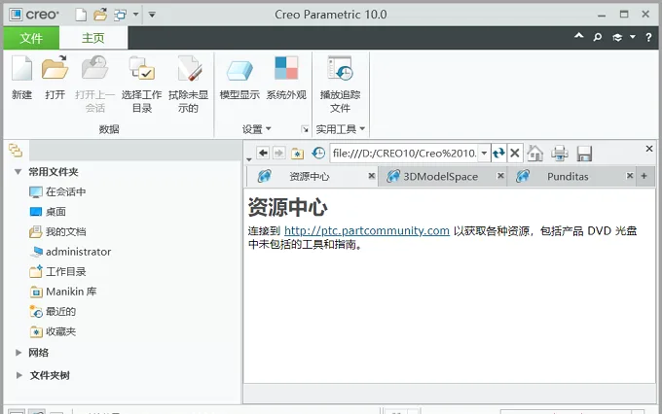Screen dimensions: 662x414
Task: Click the New (新建) ribbon icon
Action: pos(22,68)
